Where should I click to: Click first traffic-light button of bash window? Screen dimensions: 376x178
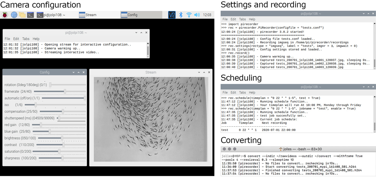click(225, 149)
